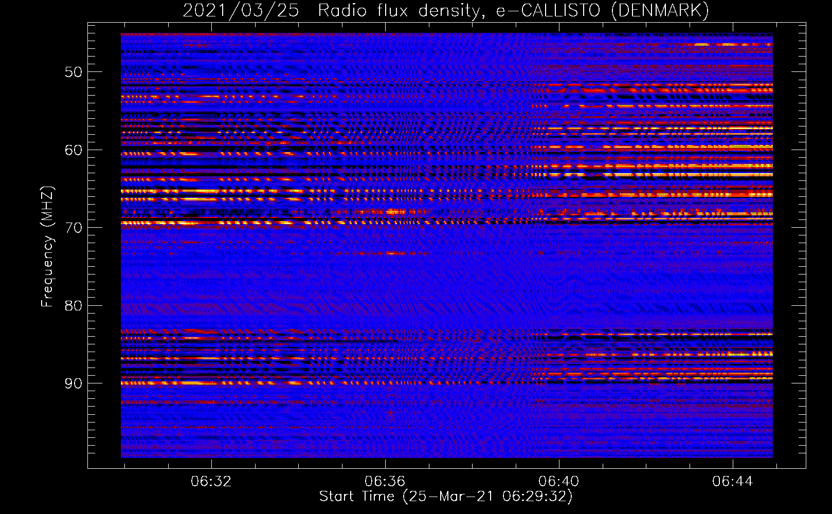Click the 50 frequency tick label
Viewport: 832px width, 514px height.
pyautogui.click(x=74, y=72)
